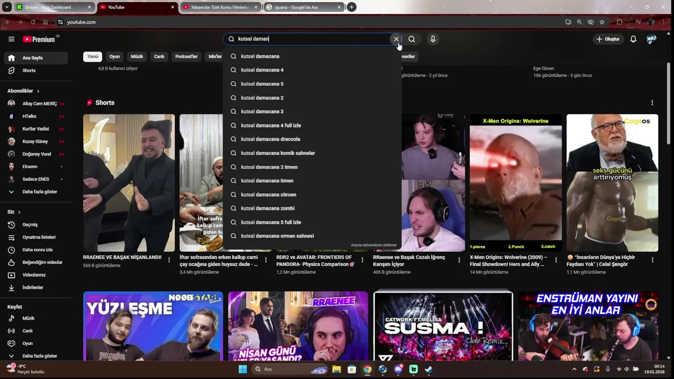
Task: Open options for RRAENEE VE BAŞAK NİŞANLANDI short
Action: tap(169, 260)
